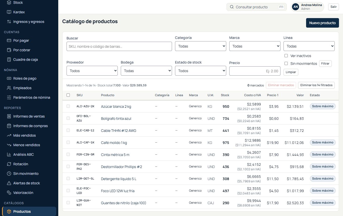Image resolution: width=343 pixels, height=216 pixels.
Task: Open the Categoría dropdown
Action: pyautogui.click(x=201, y=46)
